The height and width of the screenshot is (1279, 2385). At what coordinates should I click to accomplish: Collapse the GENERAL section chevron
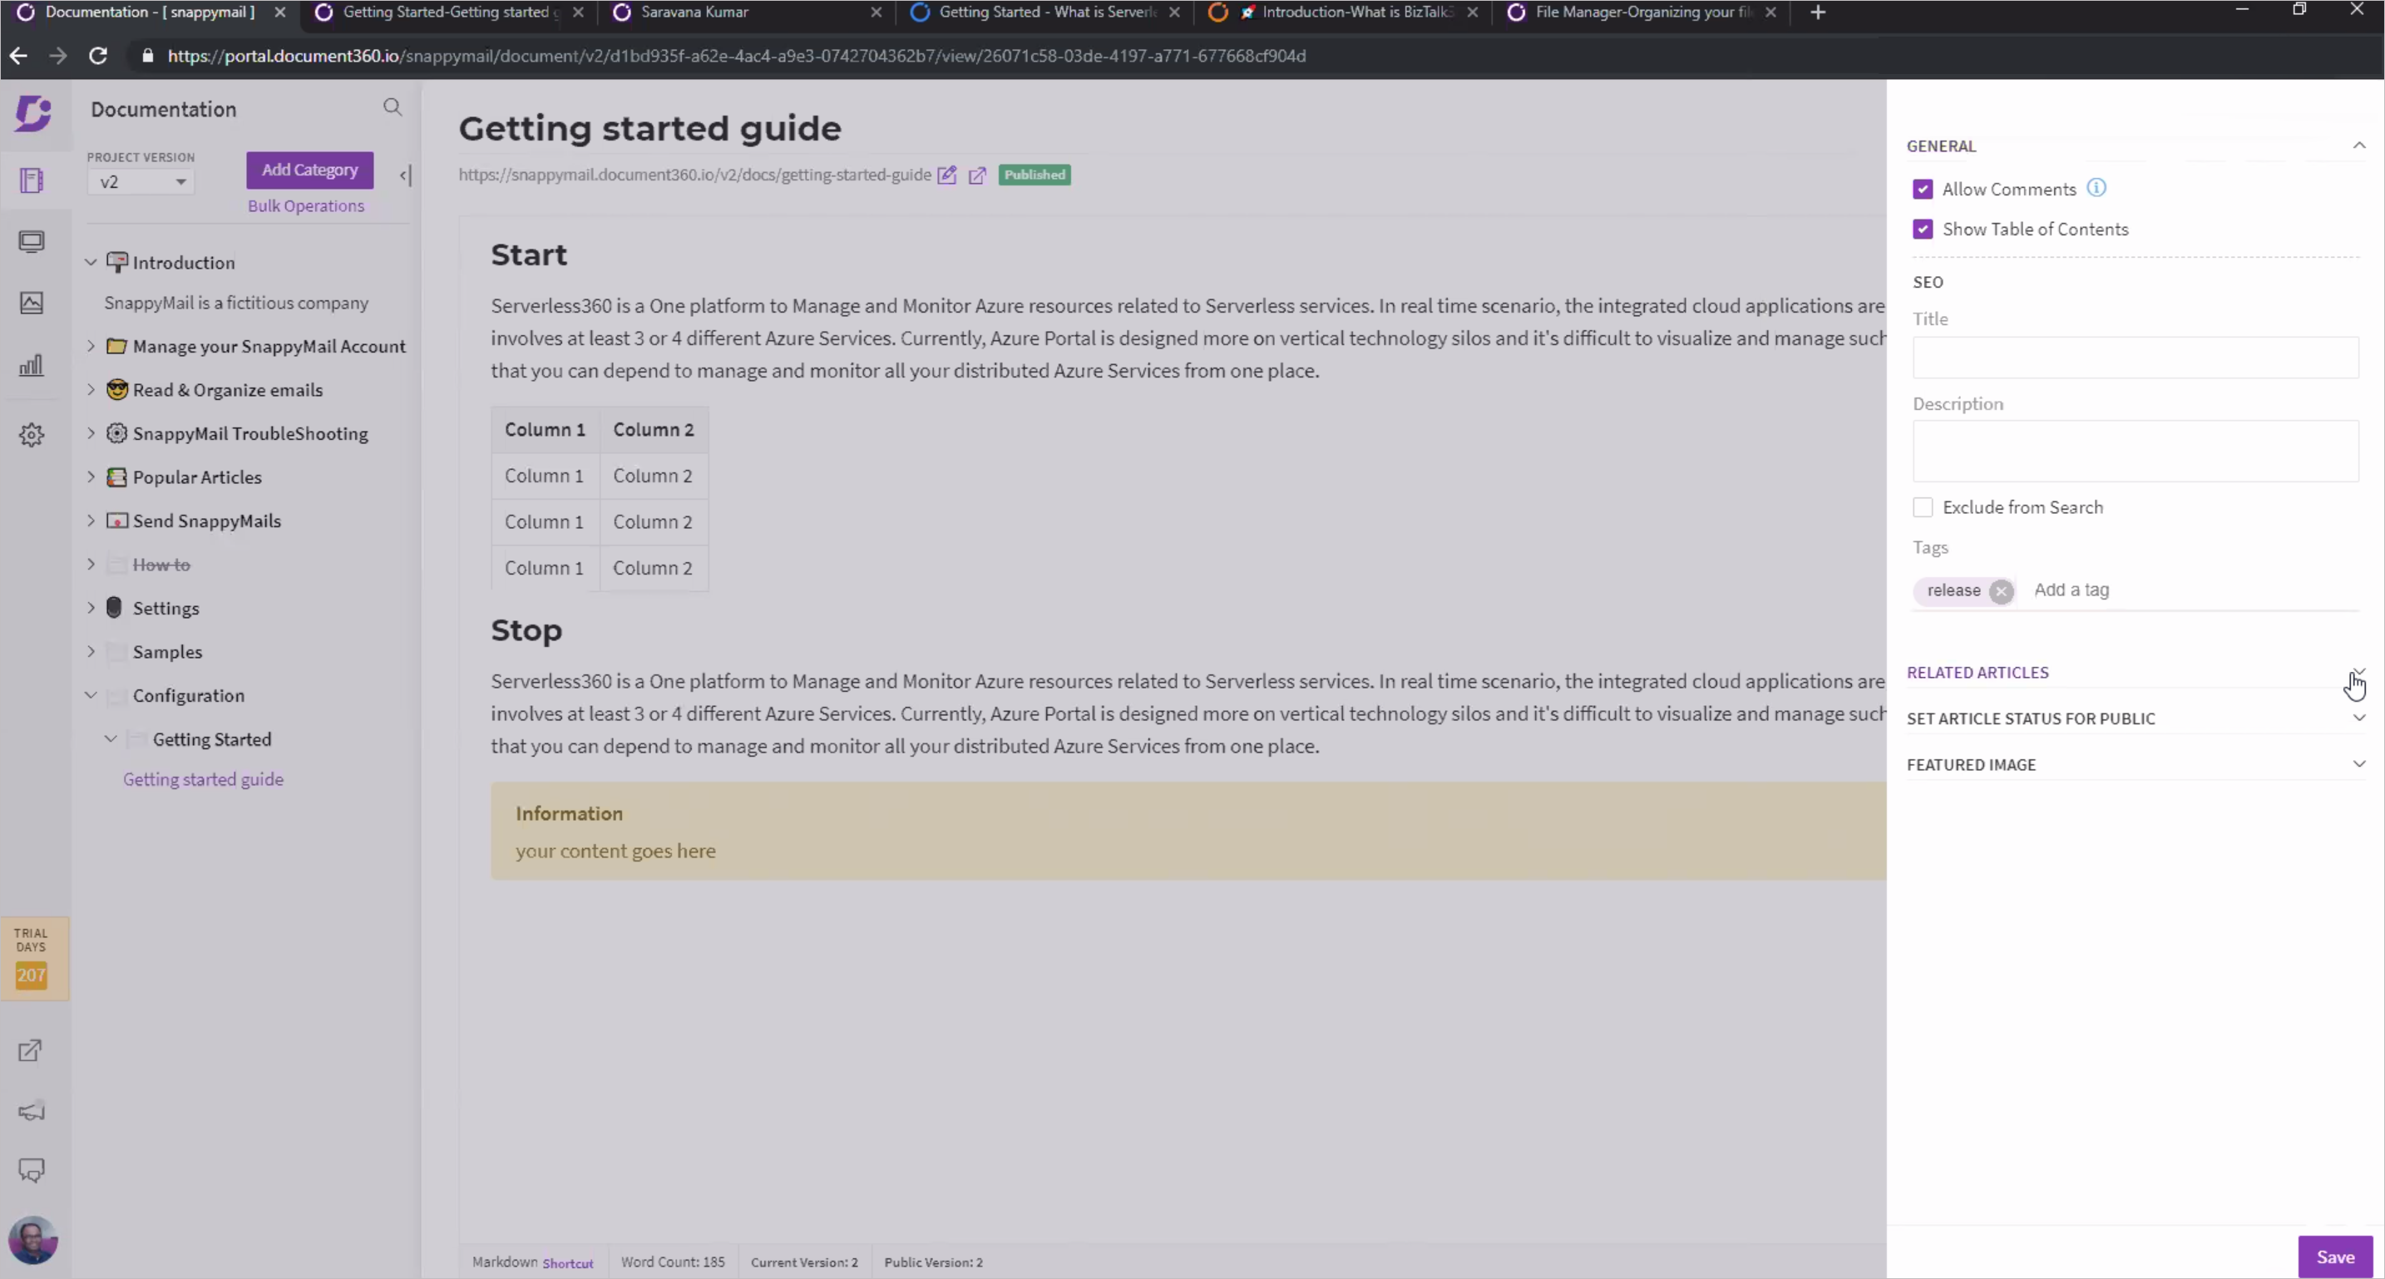point(2358,146)
